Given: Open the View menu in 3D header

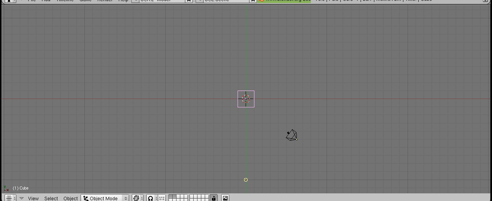Looking at the screenshot, I should [x=33, y=198].
